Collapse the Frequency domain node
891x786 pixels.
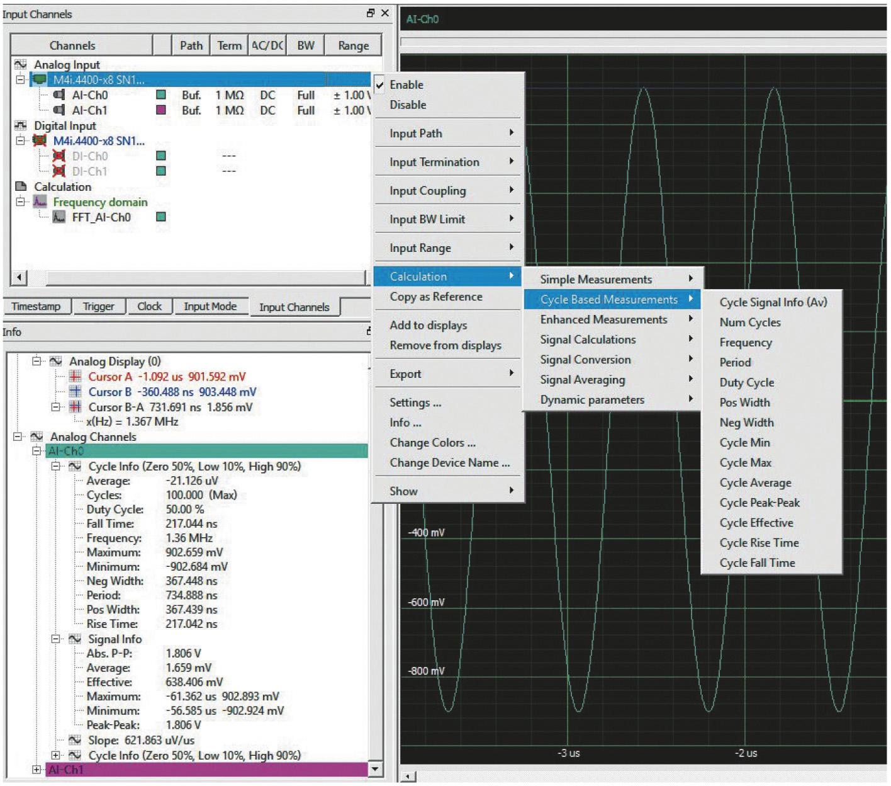pyautogui.click(x=20, y=202)
